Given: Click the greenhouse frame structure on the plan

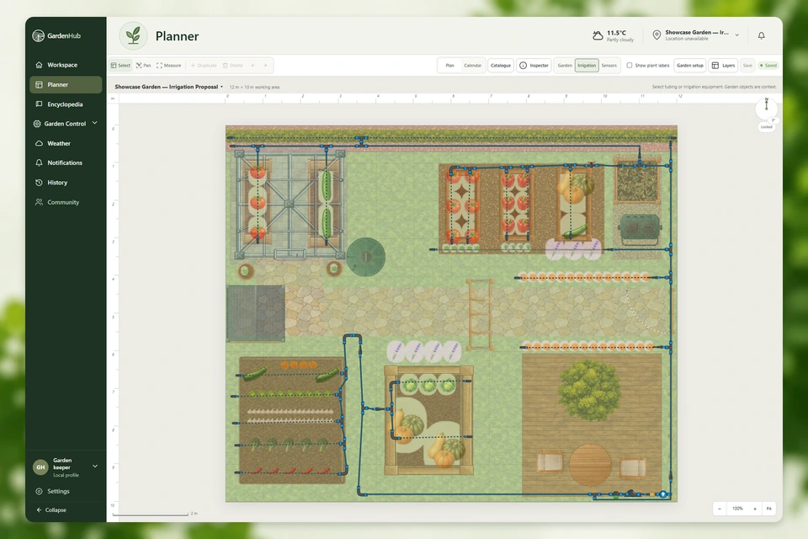Looking at the screenshot, I should pos(290,205).
